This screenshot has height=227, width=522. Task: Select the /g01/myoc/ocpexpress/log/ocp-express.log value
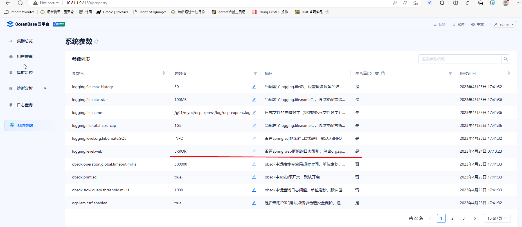[212, 113]
